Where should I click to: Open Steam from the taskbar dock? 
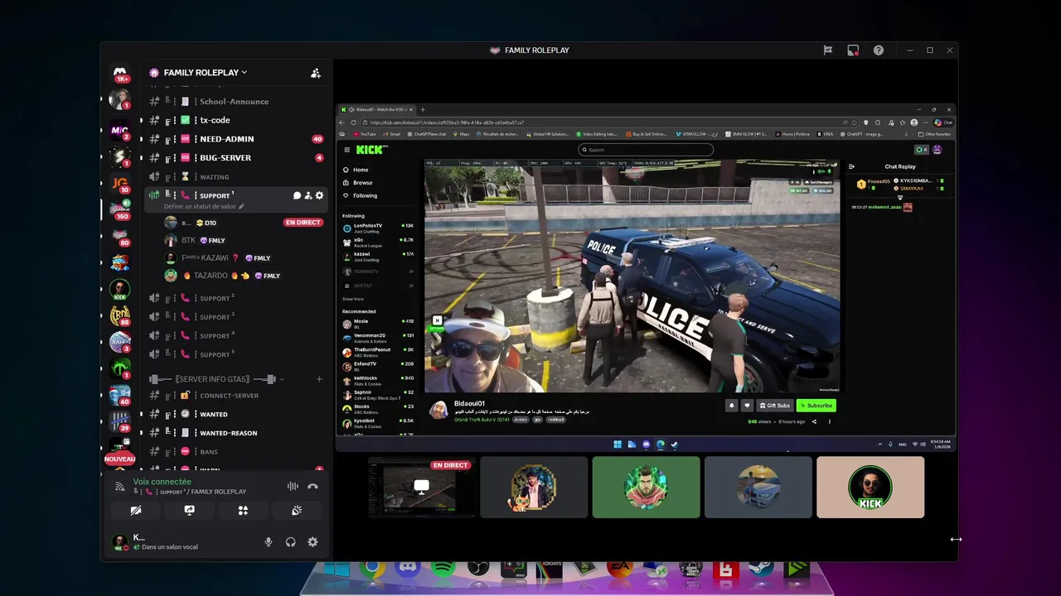pos(761,569)
